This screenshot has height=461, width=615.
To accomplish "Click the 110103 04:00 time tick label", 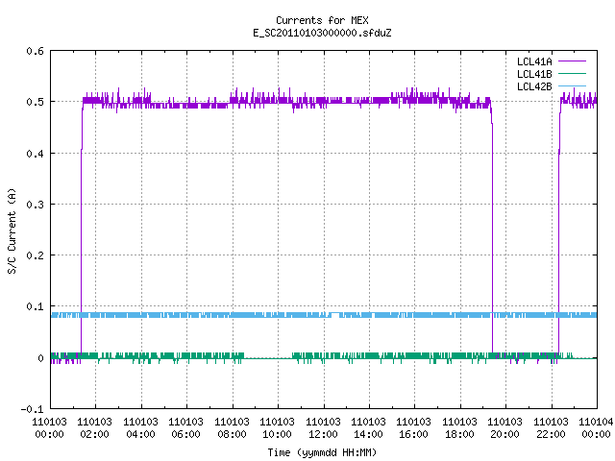I will coord(140,428).
